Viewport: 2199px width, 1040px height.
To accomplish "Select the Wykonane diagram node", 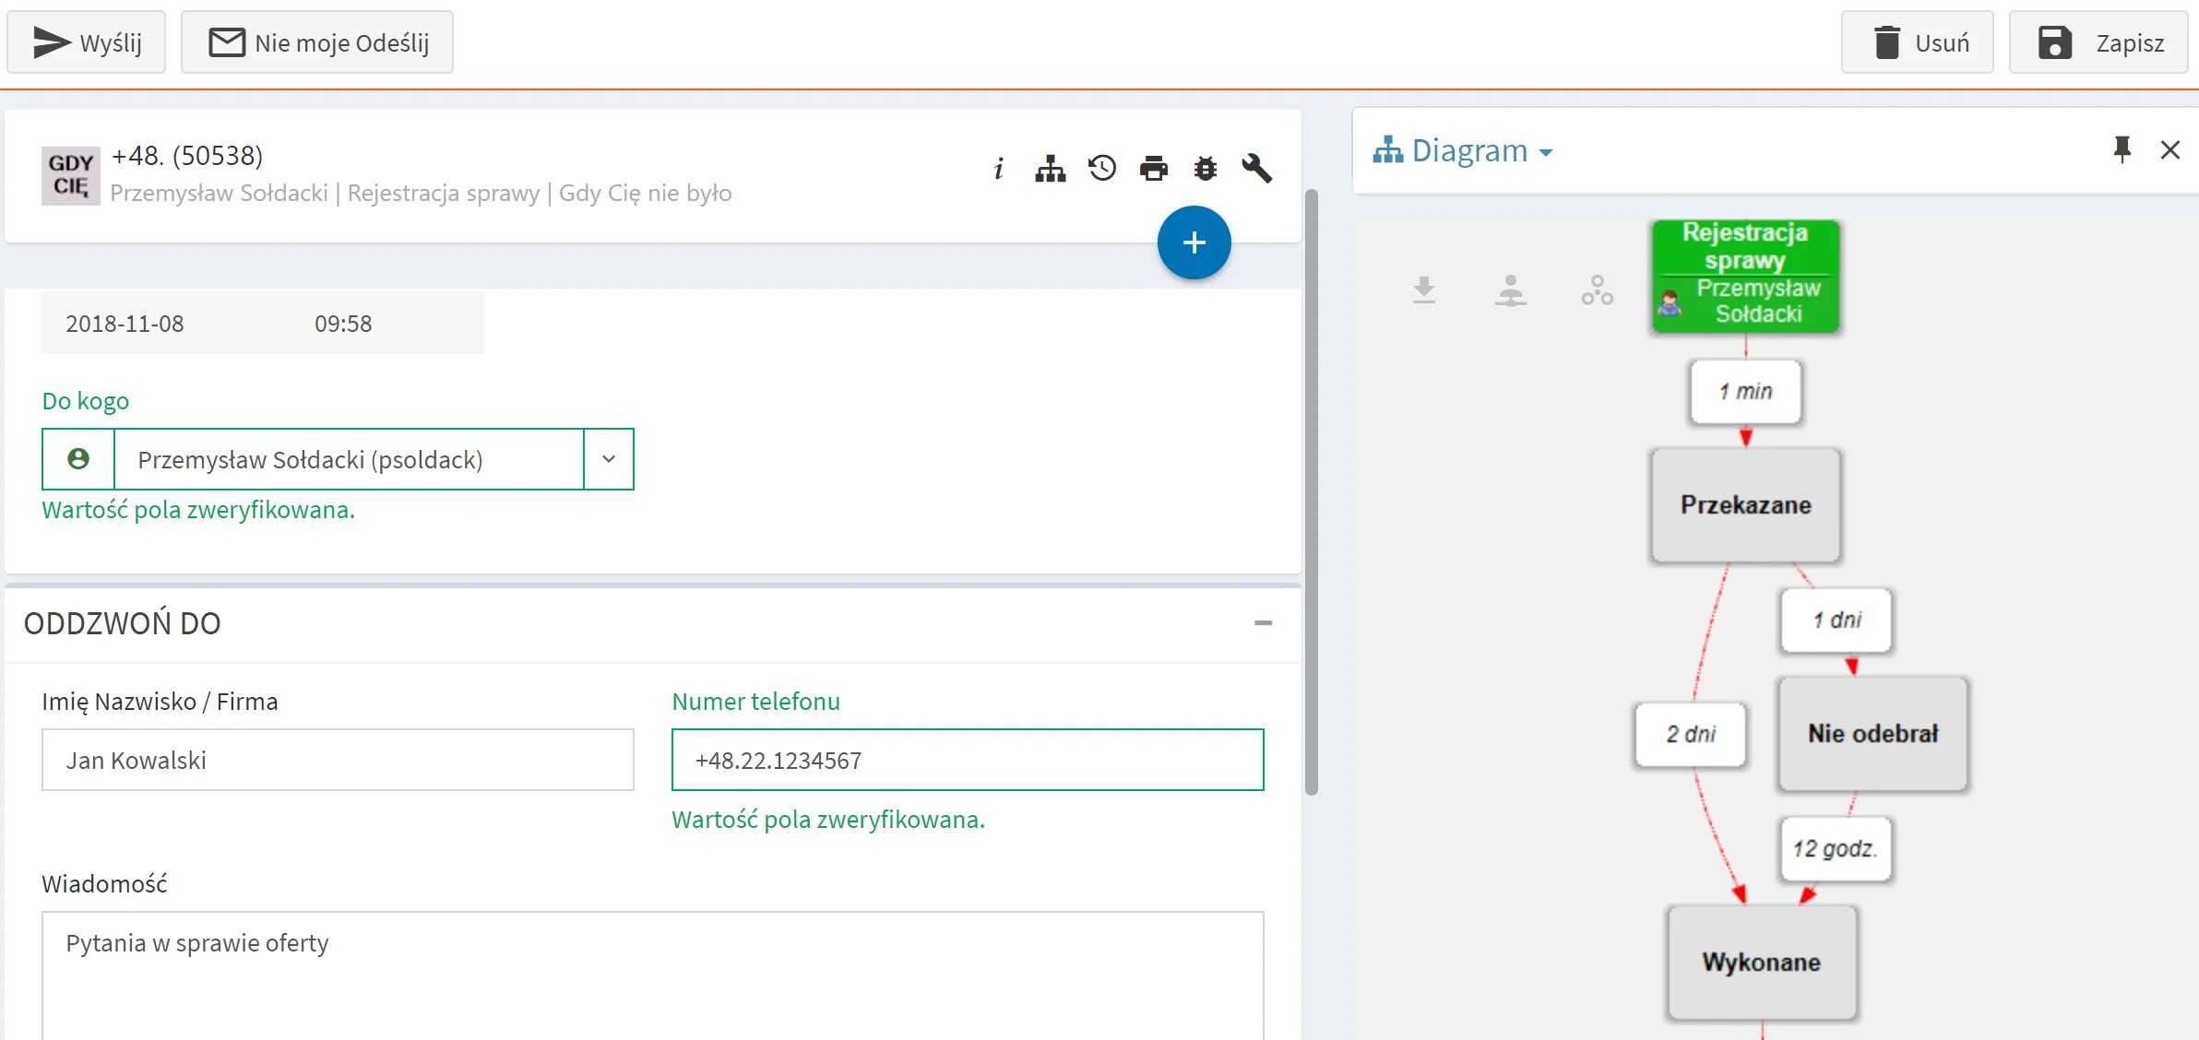I will tap(1762, 962).
